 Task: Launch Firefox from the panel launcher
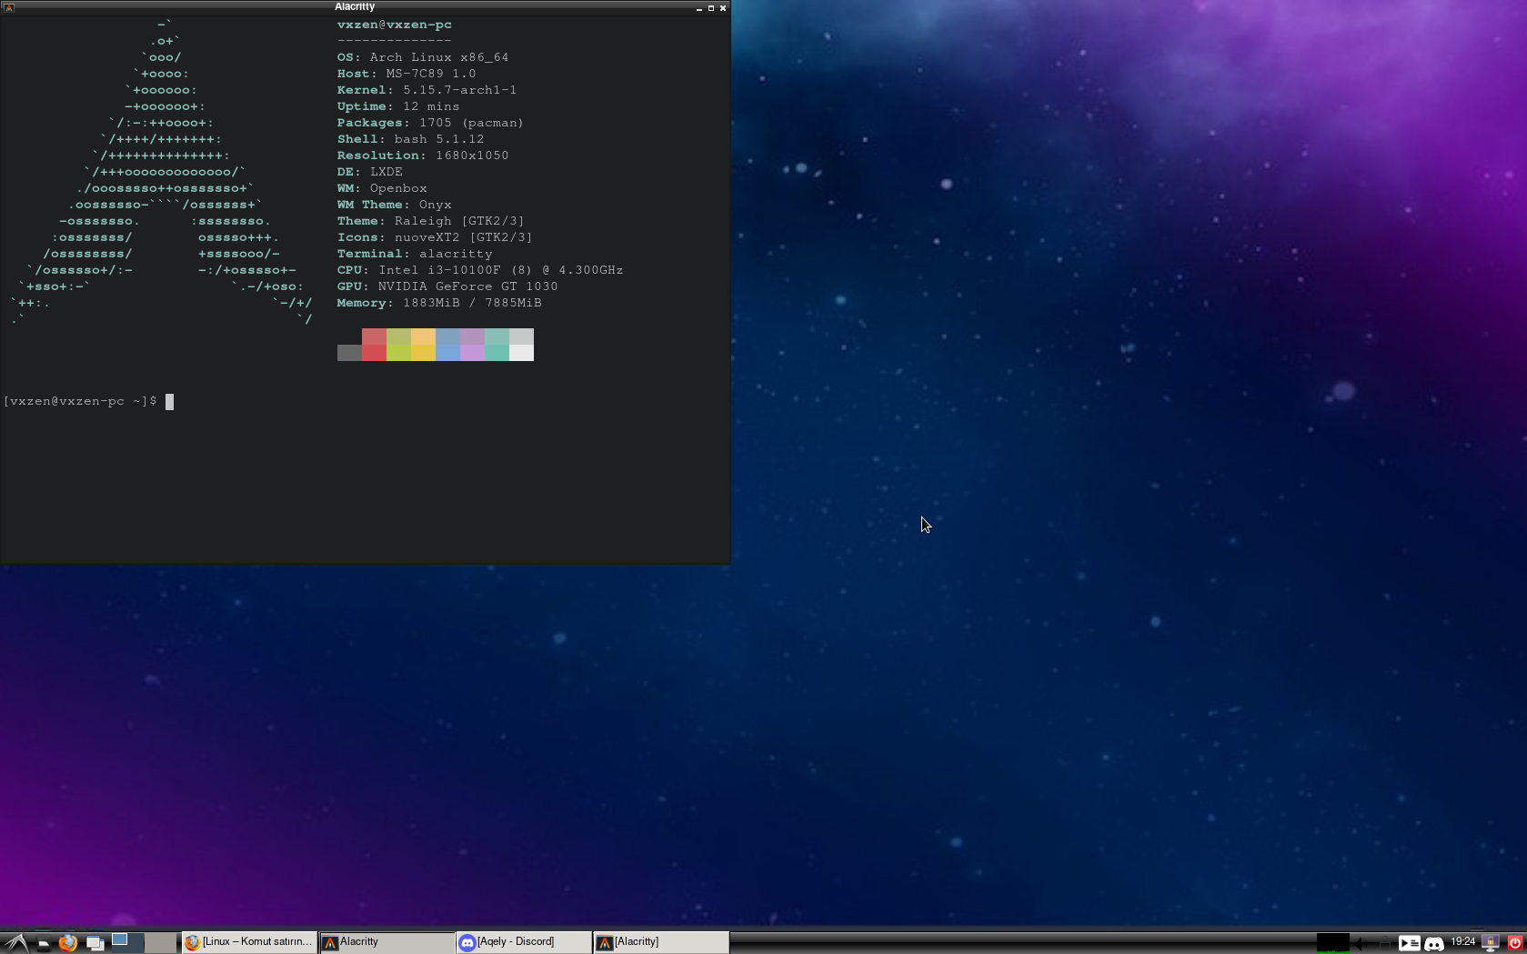pyautogui.click(x=67, y=942)
